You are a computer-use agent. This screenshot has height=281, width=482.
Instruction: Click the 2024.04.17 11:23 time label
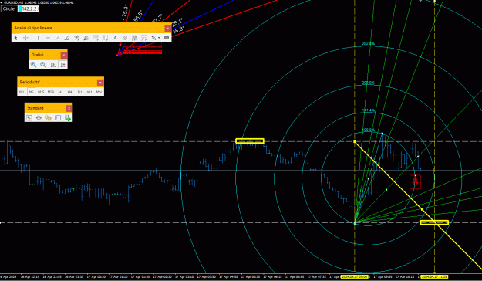point(434,277)
